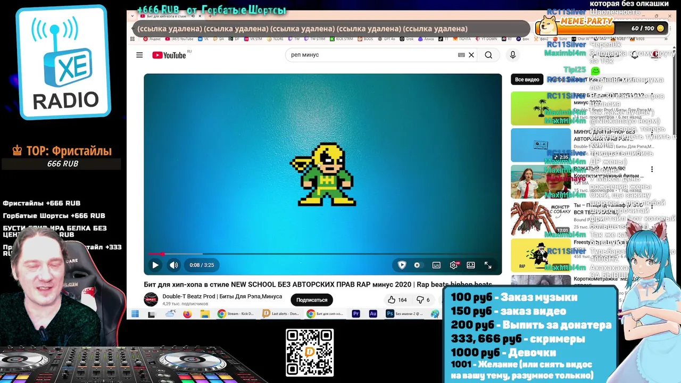
Task: Go to YouTube home via logo
Action: (x=169, y=55)
